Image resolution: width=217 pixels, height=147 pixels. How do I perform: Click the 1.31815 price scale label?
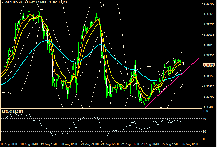point(208,45)
